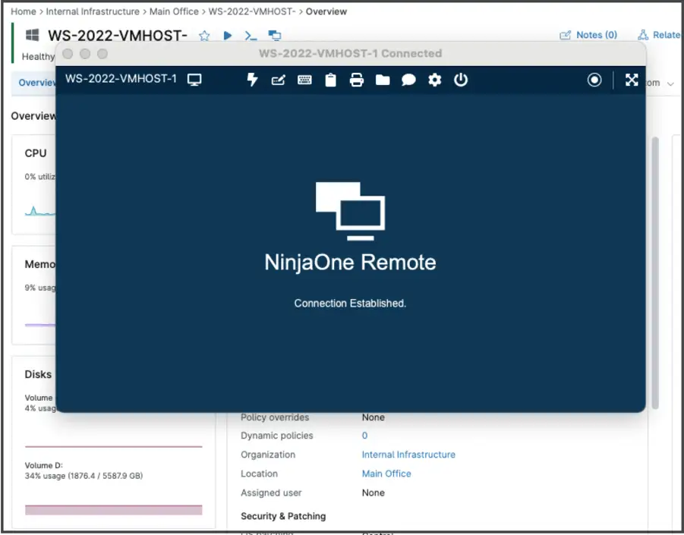
Task: Open the Internal Infrastructure organization link
Action: point(408,455)
